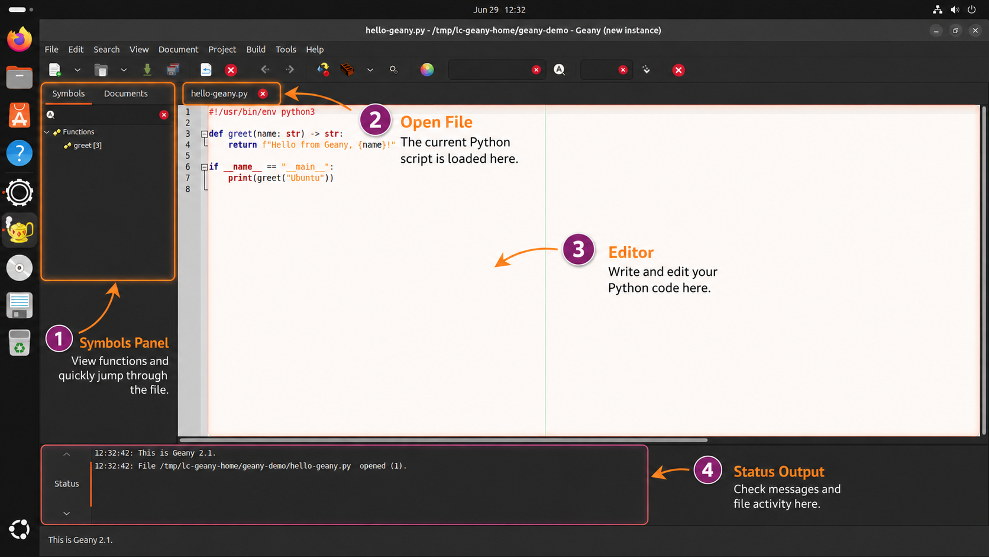Select the 'hello-geany.py opened (1)' status message
Viewport: 989px width, 557px height.
click(x=251, y=466)
